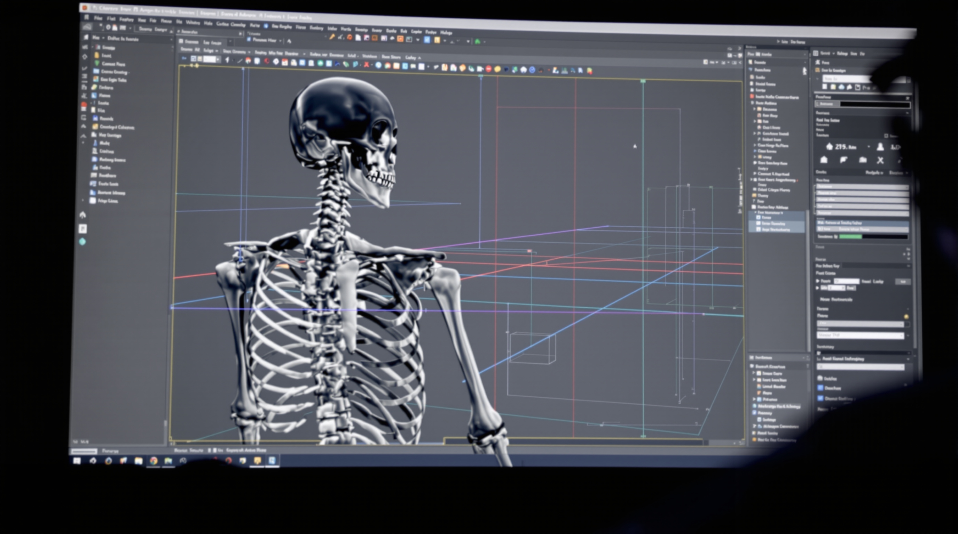Open the white zoom dropdown in the viewport toolbar
958x534 pixels.
[x=212, y=59]
